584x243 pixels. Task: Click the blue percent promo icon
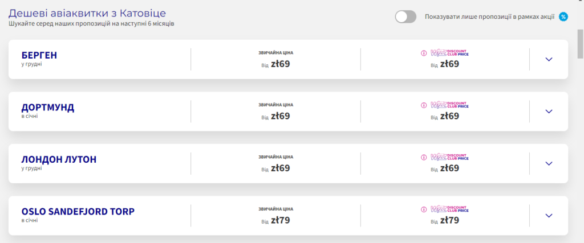pyautogui.click(x=563, y=17)
